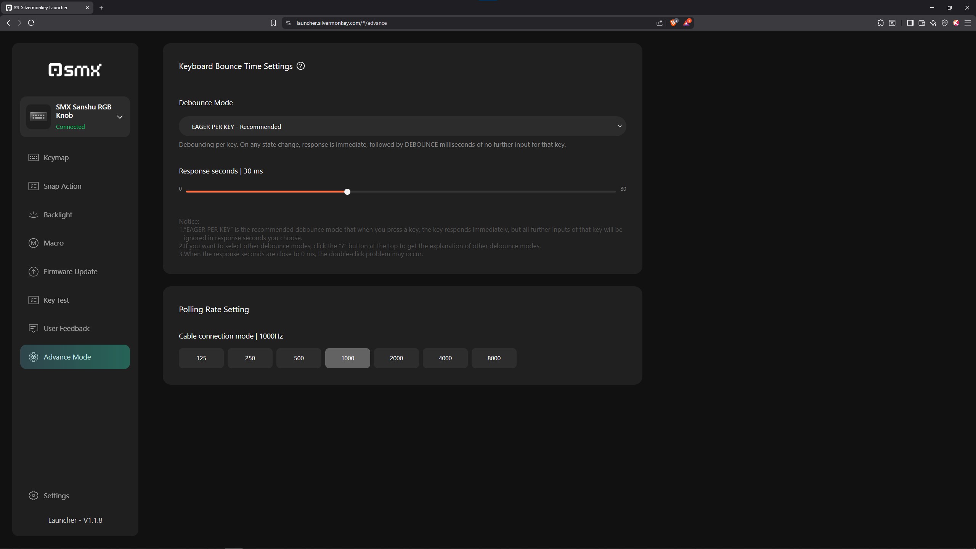The width and height of the screenshot is (976, 549).
Task: Click the browser bookmark icon
Action: tap(273, 23)
